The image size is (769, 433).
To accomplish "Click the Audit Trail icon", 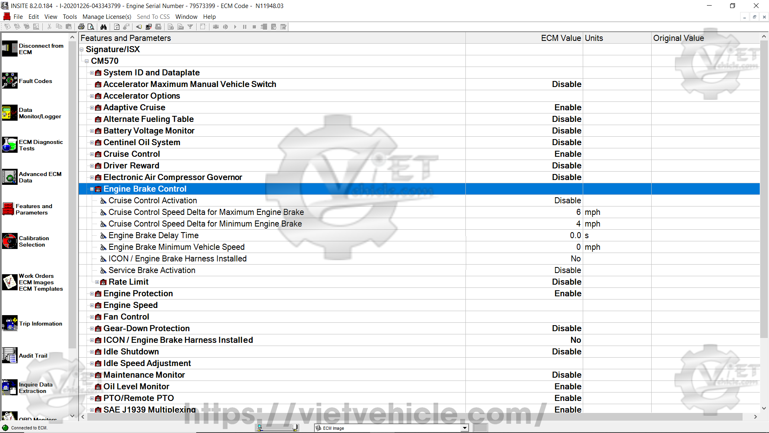I will 10,355.
